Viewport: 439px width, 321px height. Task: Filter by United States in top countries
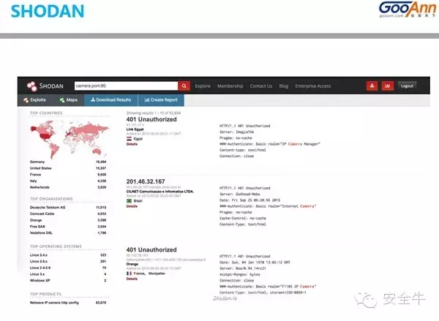[x=68, y=168]
